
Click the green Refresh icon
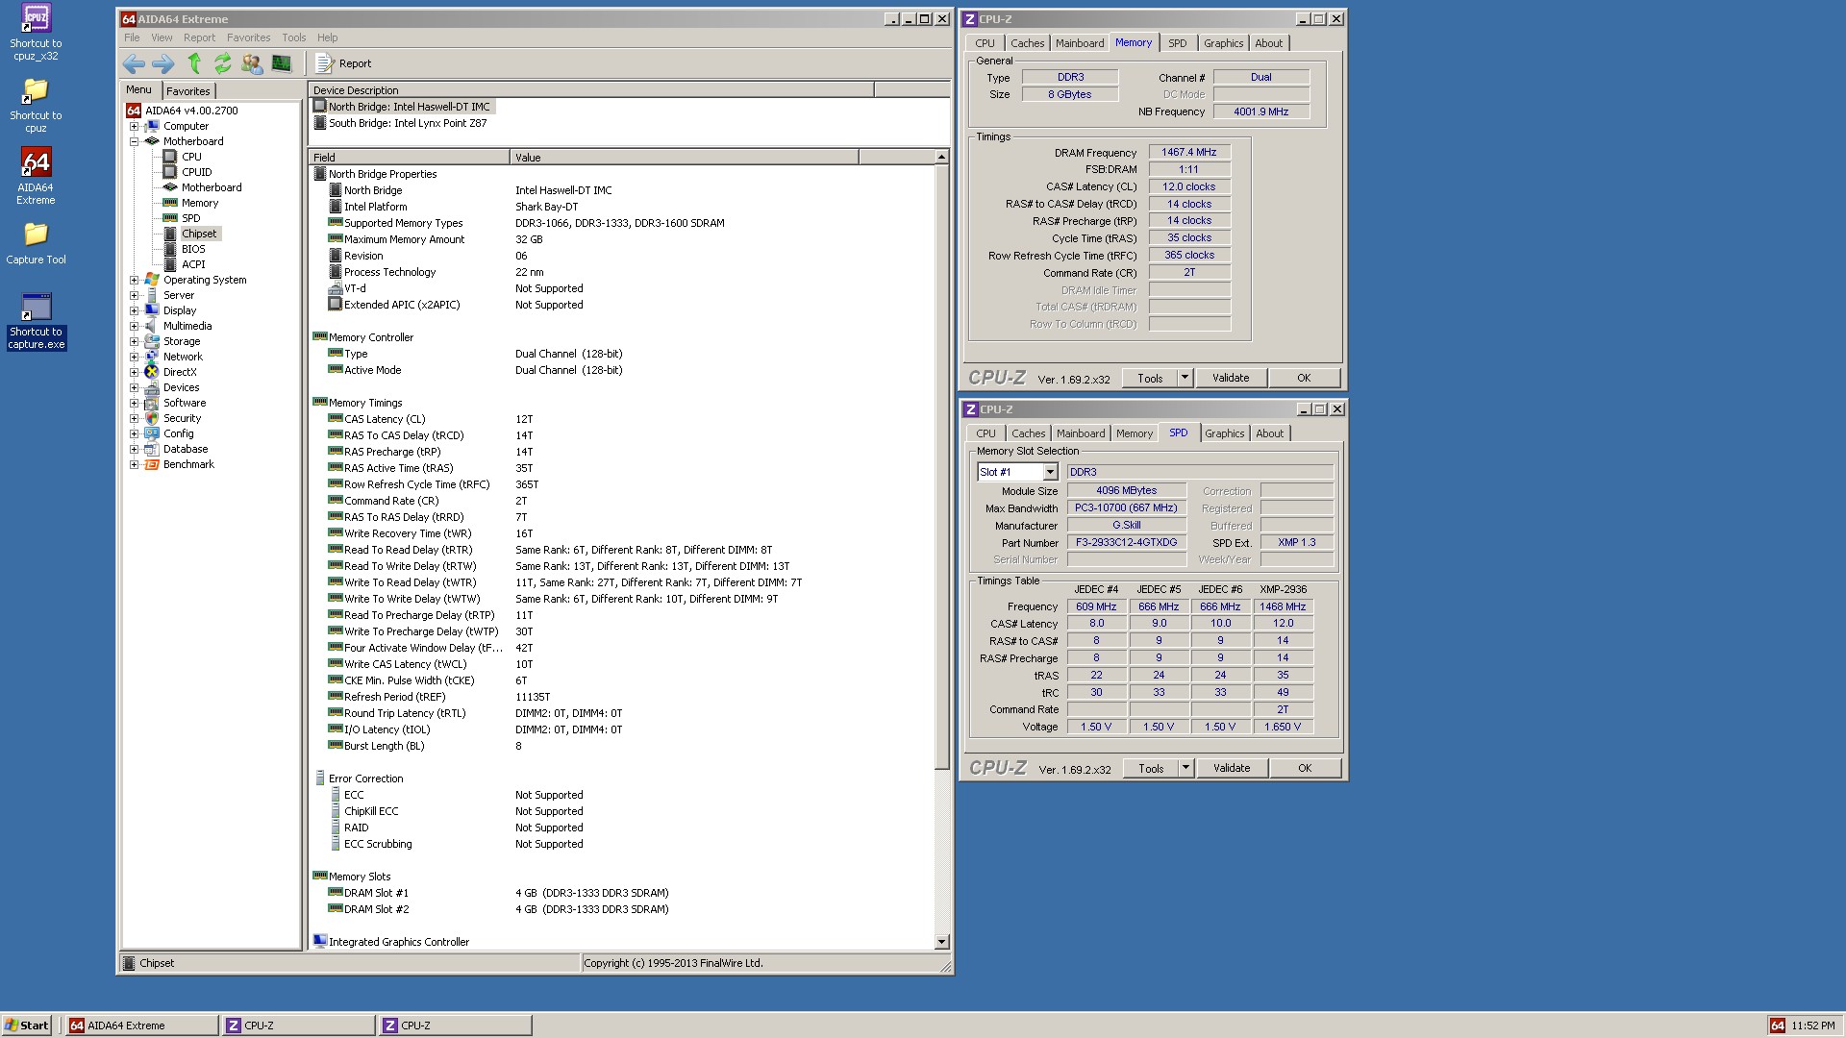click(x=223, y=63)
